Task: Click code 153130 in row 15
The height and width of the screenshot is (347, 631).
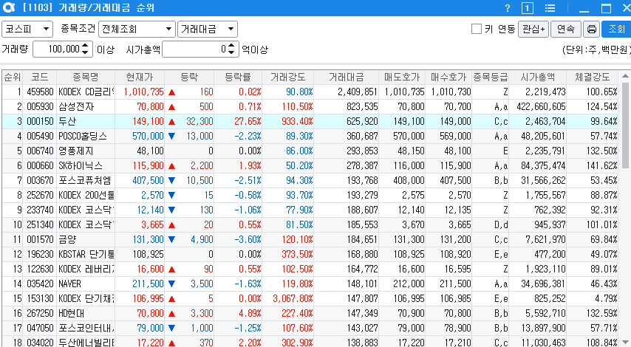Action: 40,299
